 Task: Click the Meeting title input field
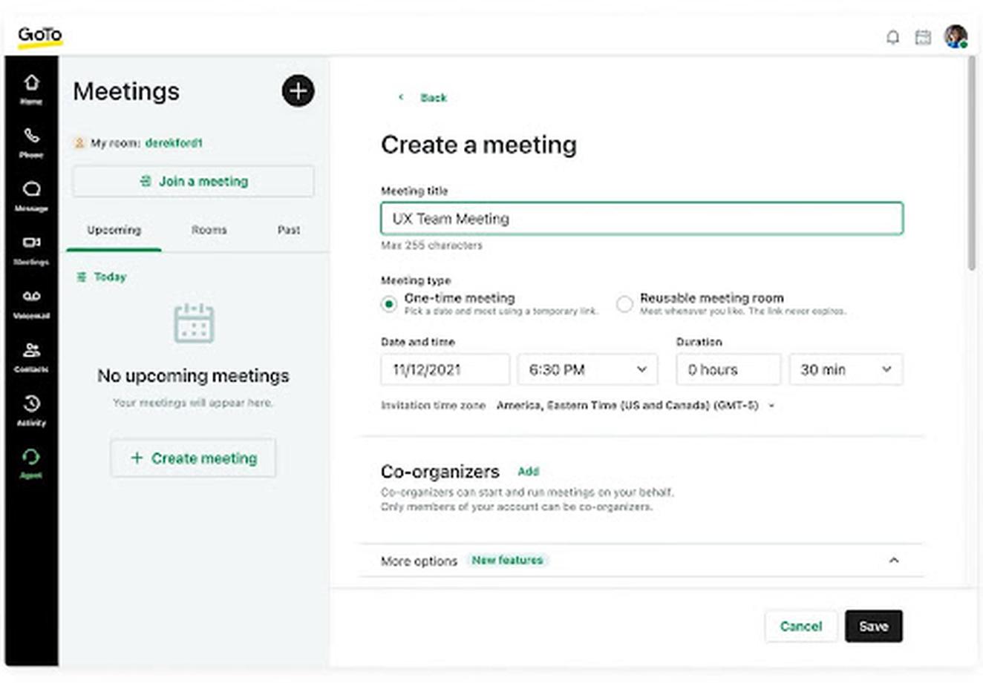pyautogui.click(x=642, y=219)
